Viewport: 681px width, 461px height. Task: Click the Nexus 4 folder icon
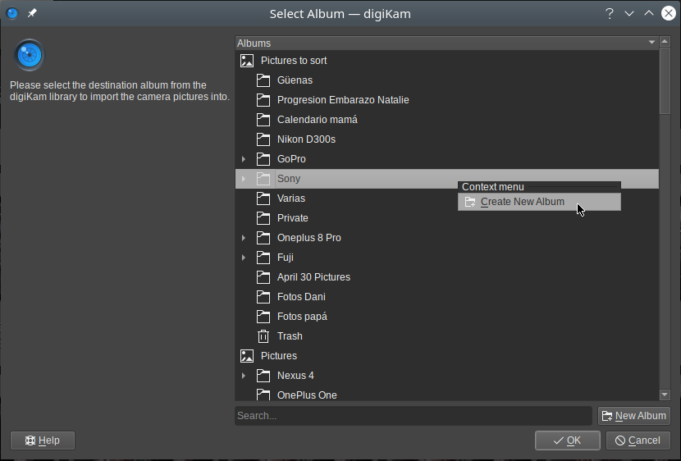coord(263,376)
